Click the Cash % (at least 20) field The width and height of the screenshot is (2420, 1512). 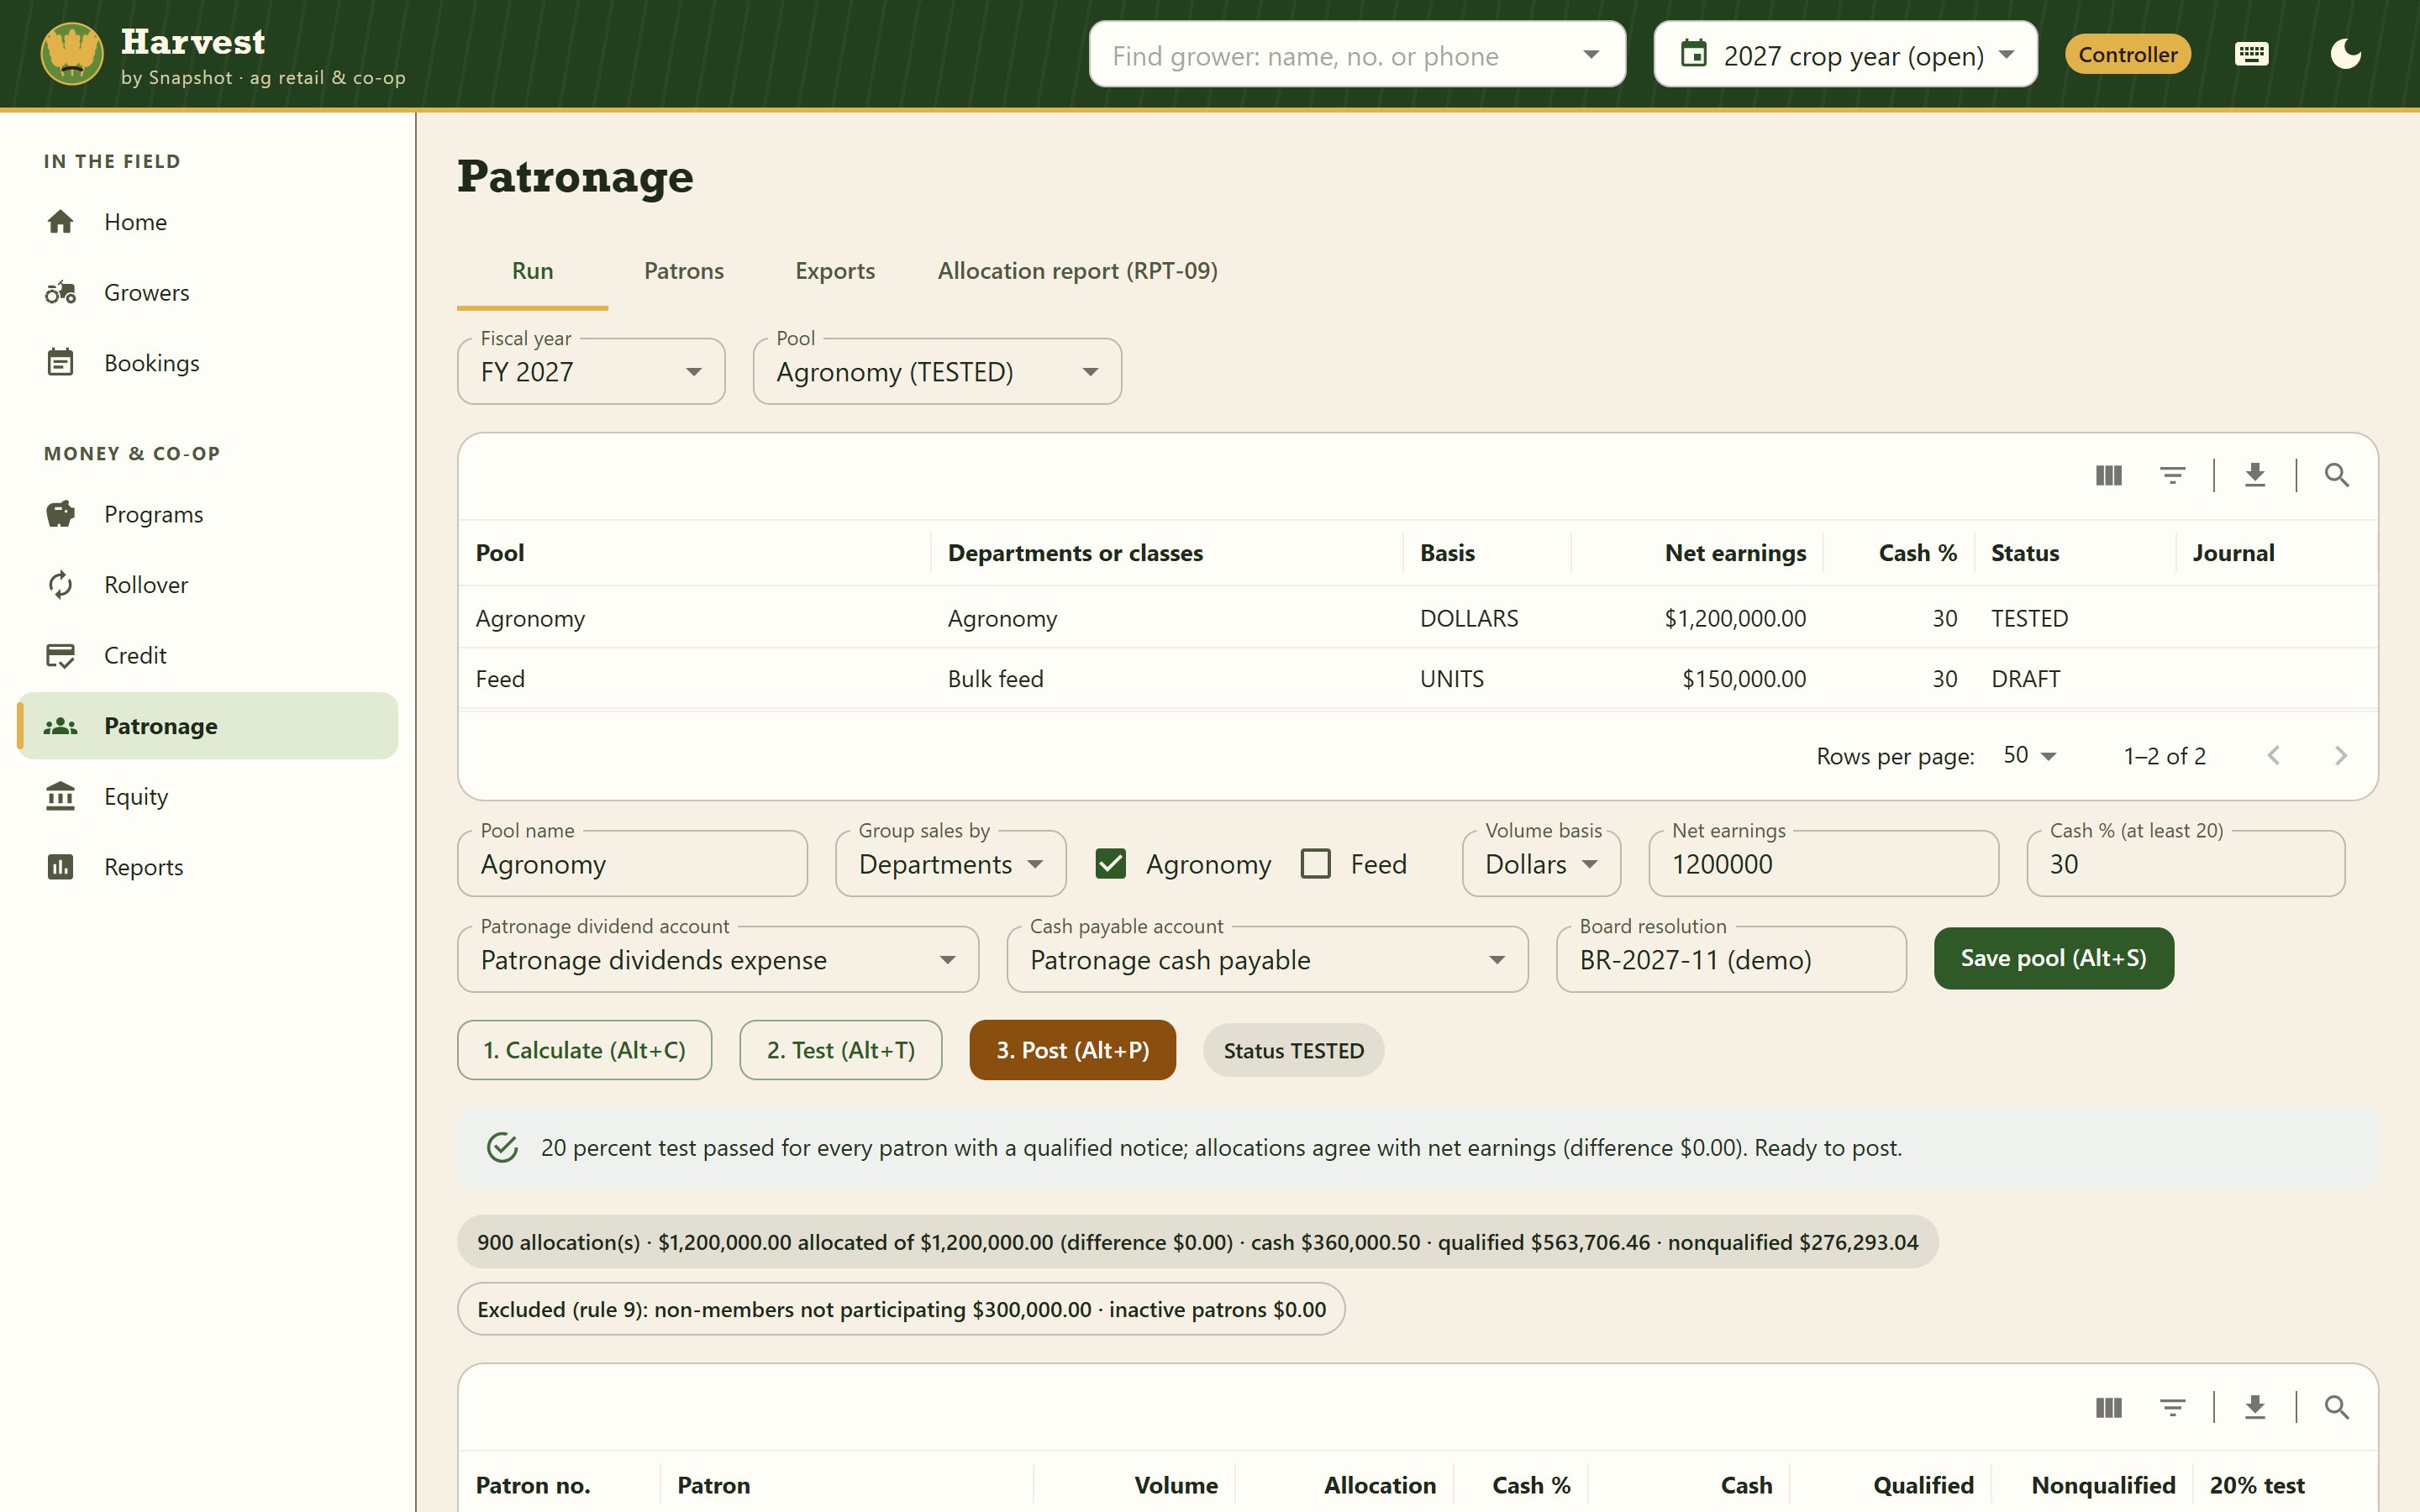tap(2185, 864)
